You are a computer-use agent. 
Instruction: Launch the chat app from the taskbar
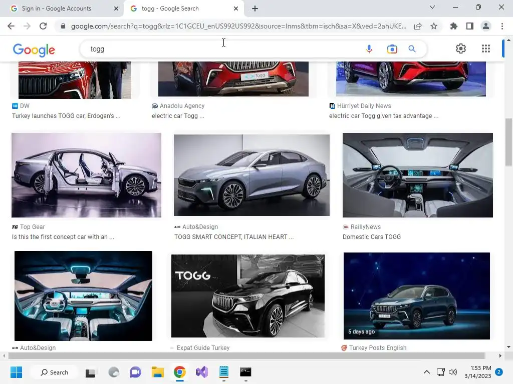point(135,372)
